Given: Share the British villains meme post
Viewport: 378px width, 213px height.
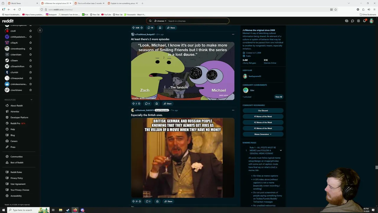Looking at the screenshot, I should [x=169, y=201].
